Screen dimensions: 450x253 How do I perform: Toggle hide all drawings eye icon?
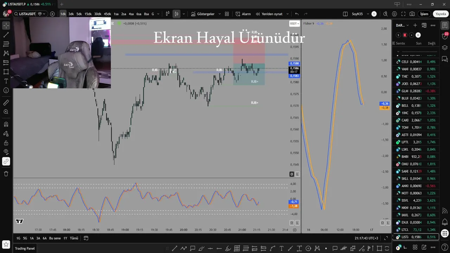coord(6,152)
